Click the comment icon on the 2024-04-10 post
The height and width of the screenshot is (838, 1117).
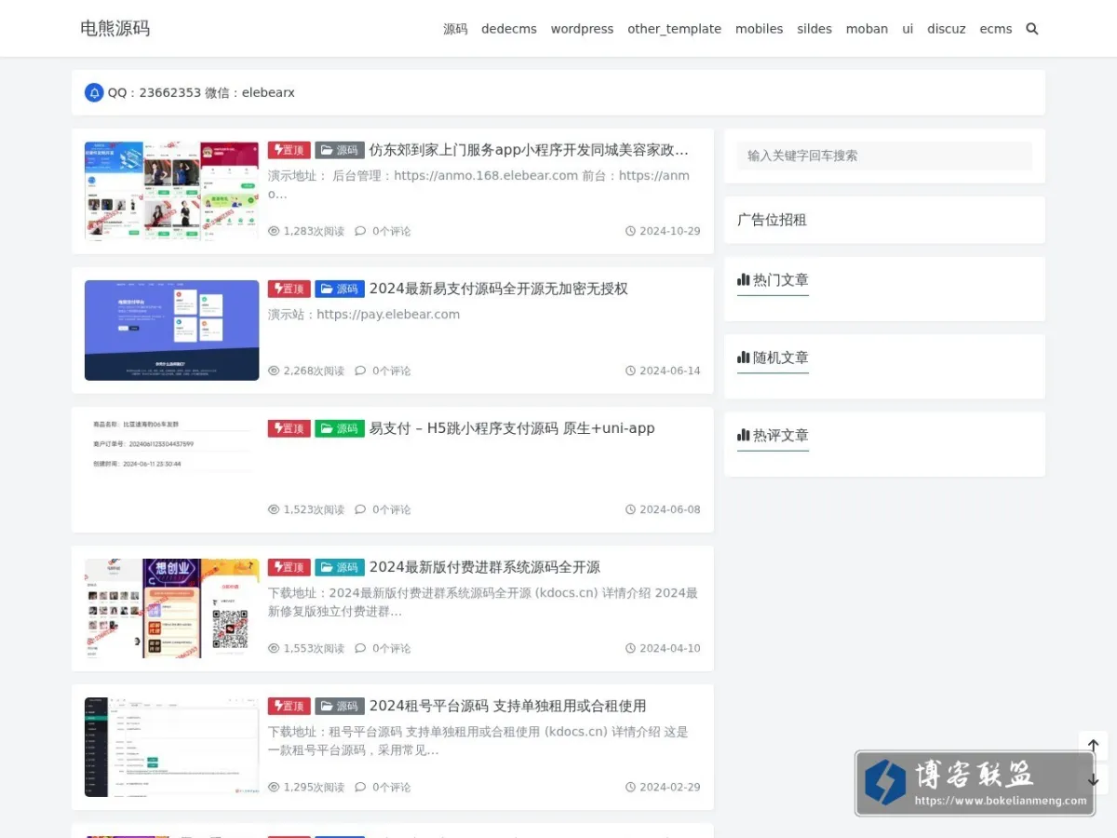(x=360, y=648)
